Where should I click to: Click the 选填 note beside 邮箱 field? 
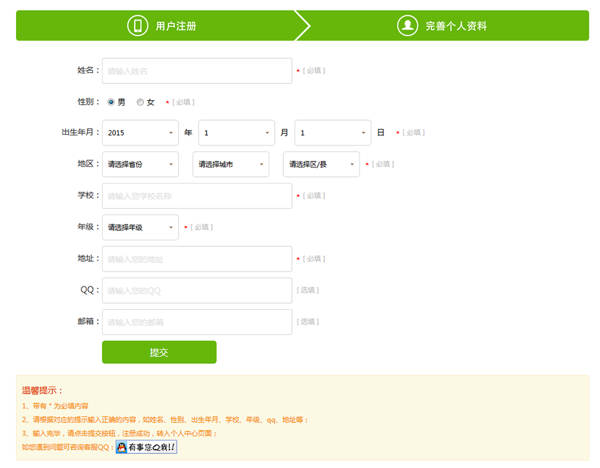click(307, 322)
